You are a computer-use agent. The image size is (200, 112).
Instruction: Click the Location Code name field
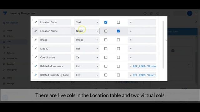click(x=55, y=22)
